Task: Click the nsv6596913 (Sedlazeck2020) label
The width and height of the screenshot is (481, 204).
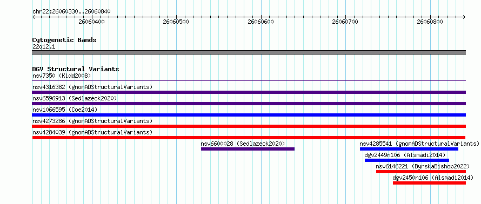Action: pos(75,98)
